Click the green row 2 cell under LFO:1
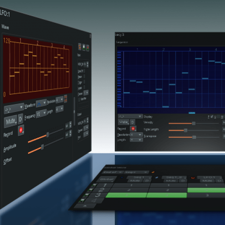This screenshot has height=225, width=225. pos(207,190)
